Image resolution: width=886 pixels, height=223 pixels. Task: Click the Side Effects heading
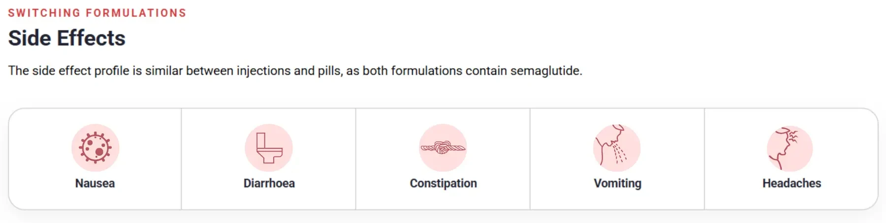point(67,38)
